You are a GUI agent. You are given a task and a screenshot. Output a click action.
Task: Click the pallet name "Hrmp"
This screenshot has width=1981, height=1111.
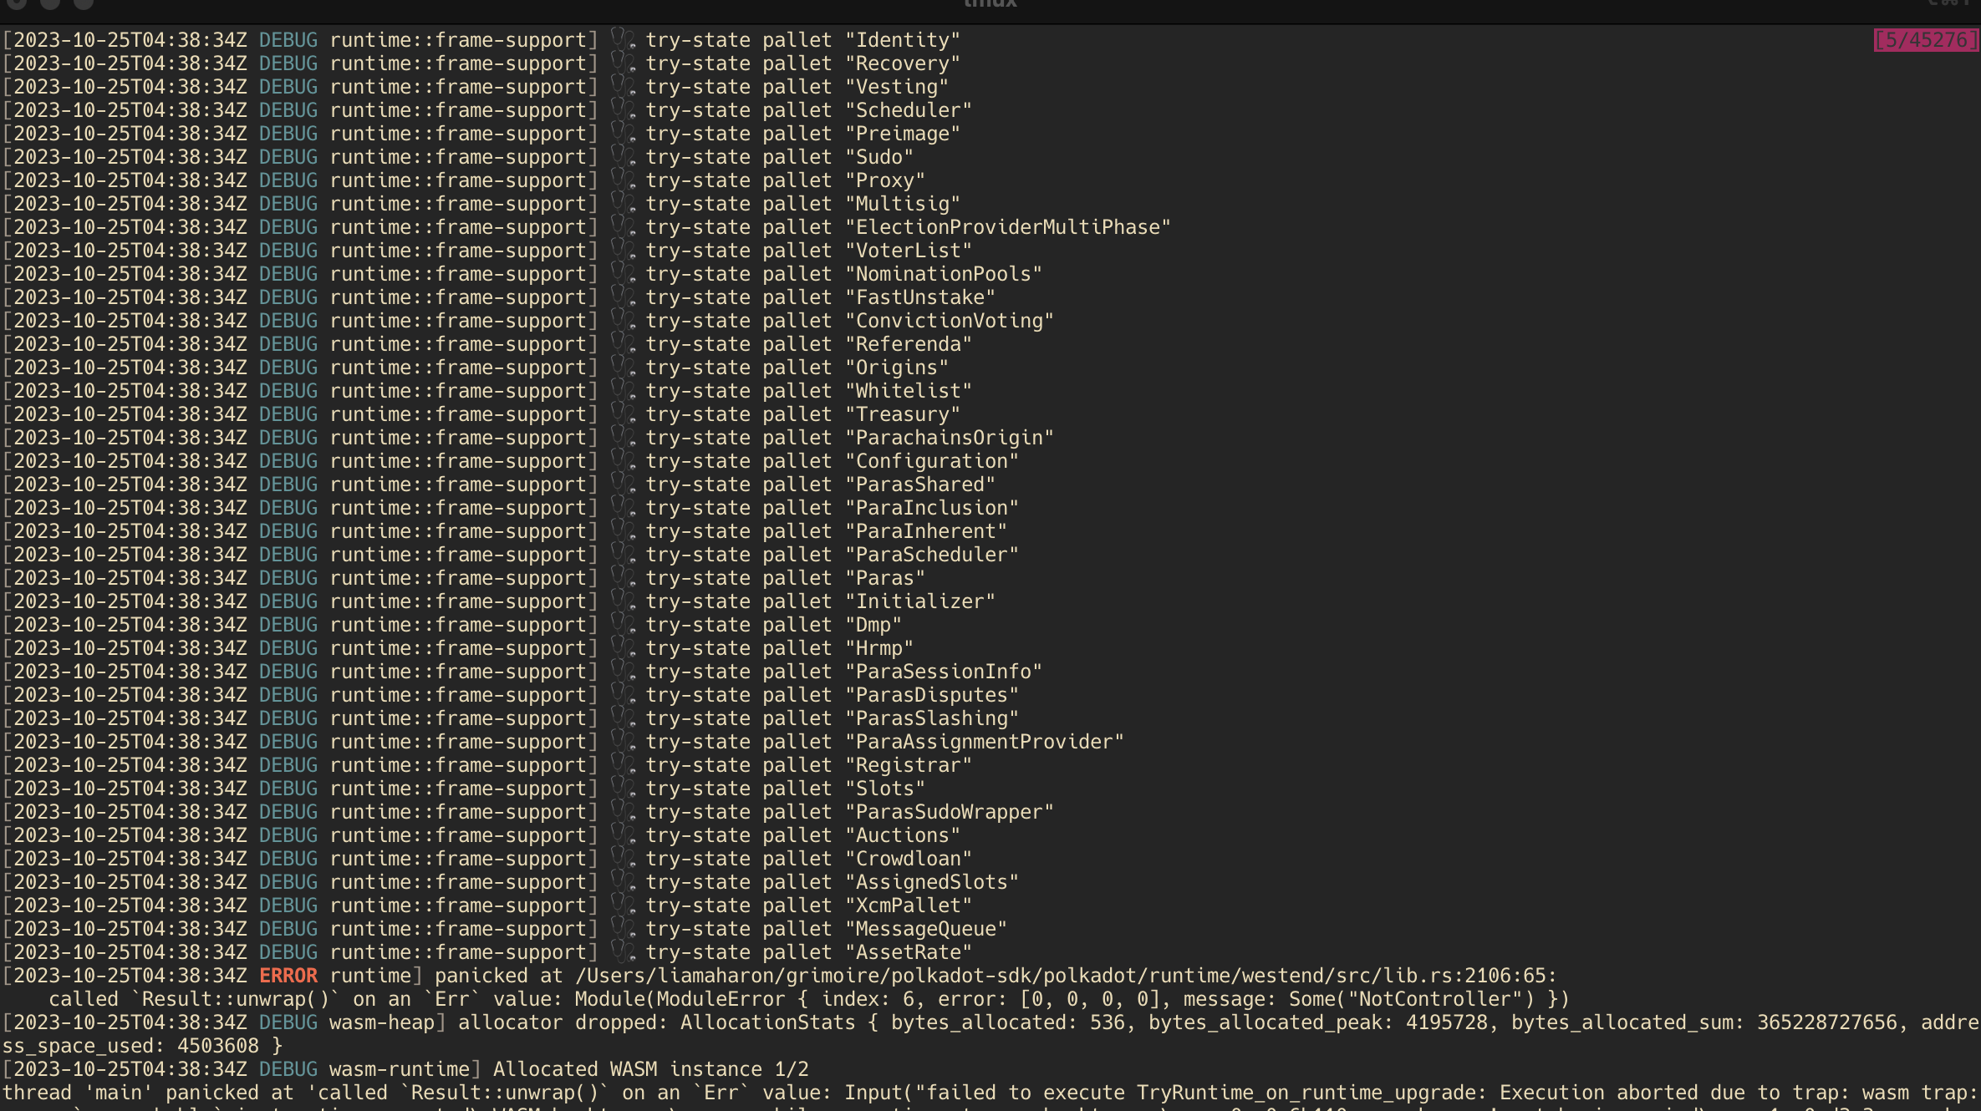pos(879,648)
